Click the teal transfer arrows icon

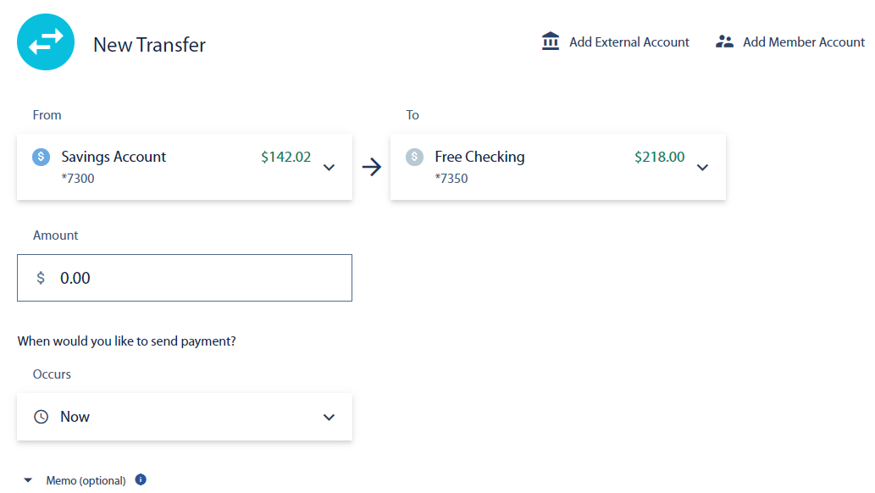pyautogui.click(x=45, y=41)
